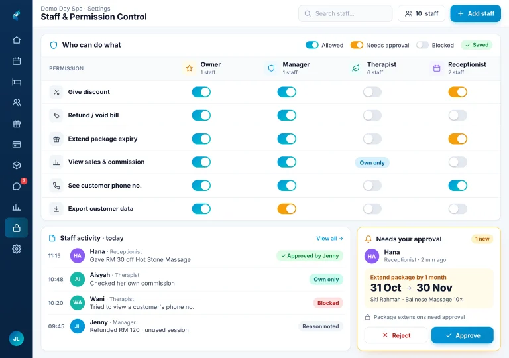Toggle Export customer data for Manager
The width and height of the screenshot is (509, 358).
tap(286, 209)
